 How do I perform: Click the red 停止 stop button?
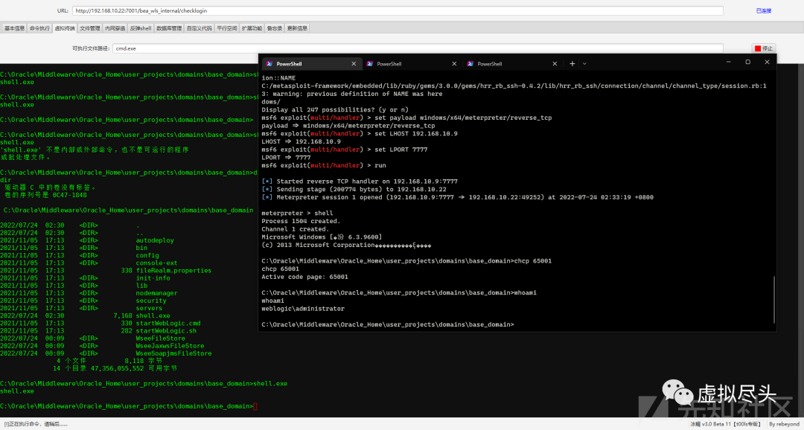point(764,48)
